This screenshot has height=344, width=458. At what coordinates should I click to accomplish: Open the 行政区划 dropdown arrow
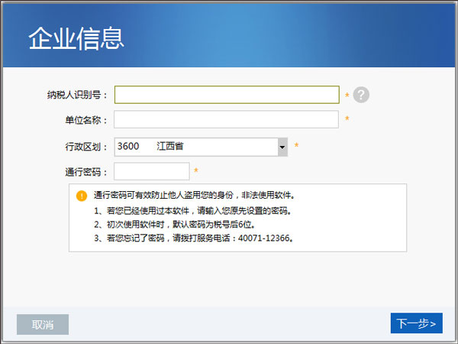click(282, 147)
